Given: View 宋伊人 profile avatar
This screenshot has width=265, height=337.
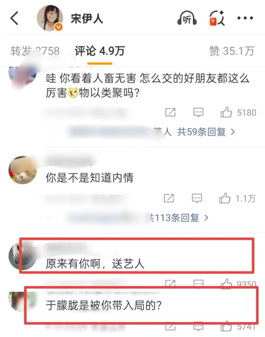Looking at the screenshot, I should click(50, 18).
